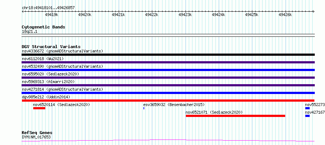Click the Cytogenetic Bands track title
Viewport: 325px width, 145px height.
pos(43,27)
